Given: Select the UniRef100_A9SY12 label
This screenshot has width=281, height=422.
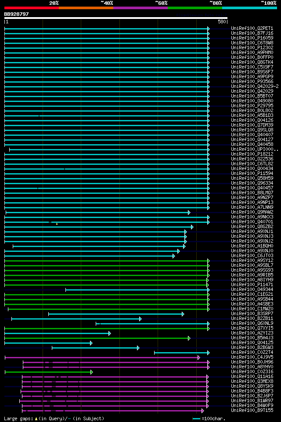Looking at the screenshot, I should tap(252, 261).
